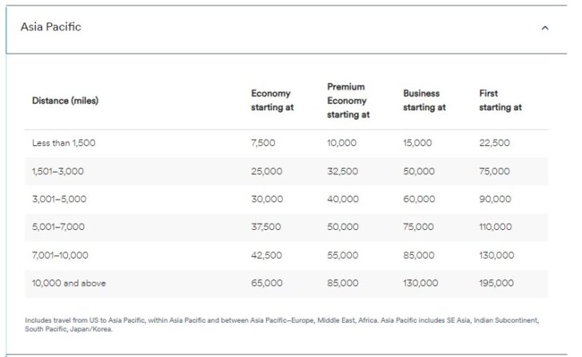582x357 pixels.
Task: Select the 3,001–5,000 distance row label
Action: coord(59,199)
